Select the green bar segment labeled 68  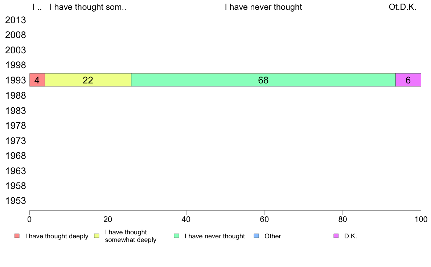click(263, 80)
